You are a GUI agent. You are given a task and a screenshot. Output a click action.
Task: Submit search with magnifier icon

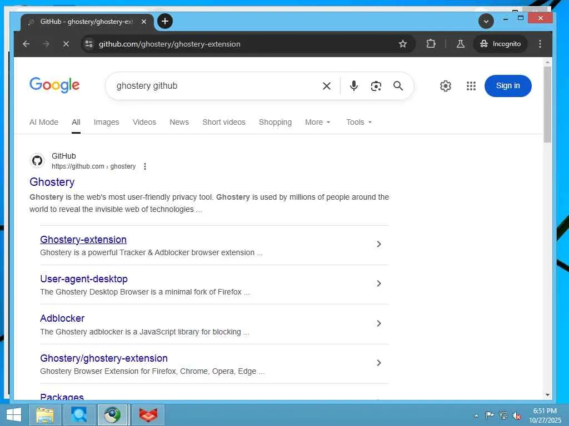398,86
